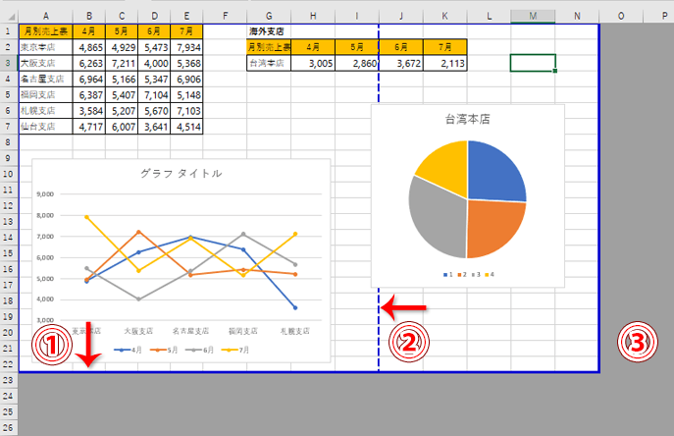Screen dimensions: 674x436
Task: Click the 札幌支店 cell in column A
Action: click(45, 111)
